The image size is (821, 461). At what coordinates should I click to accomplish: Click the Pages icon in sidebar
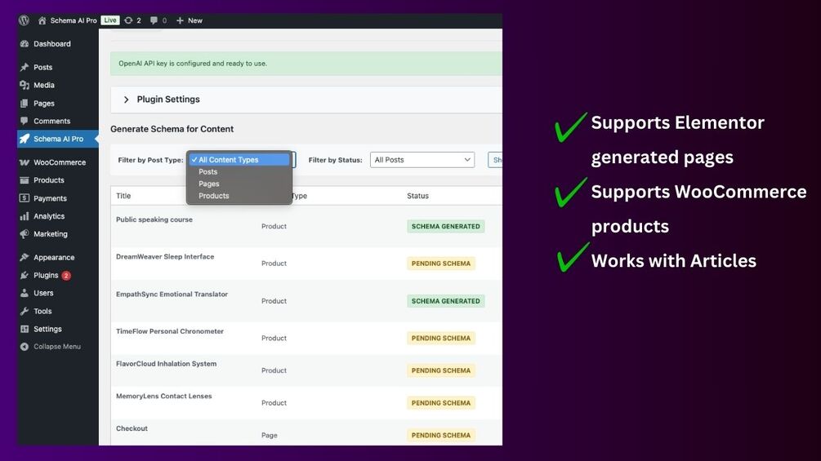[x=24, y=104]
